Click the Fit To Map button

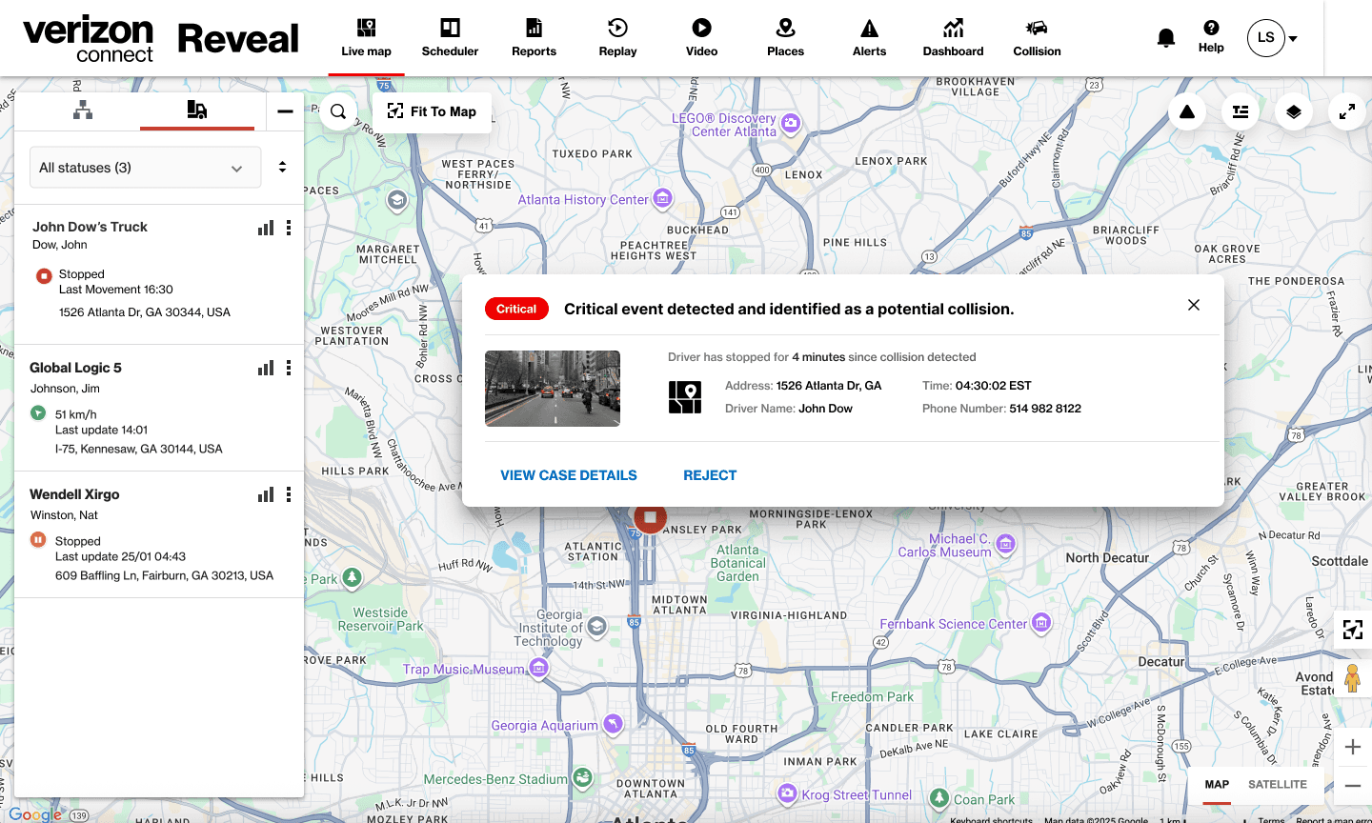click(432, 111)
